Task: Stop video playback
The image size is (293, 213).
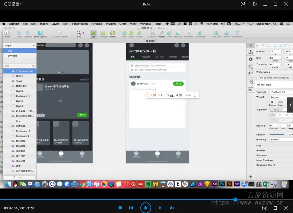Action: pyautogui.click(x=120, y=208)
